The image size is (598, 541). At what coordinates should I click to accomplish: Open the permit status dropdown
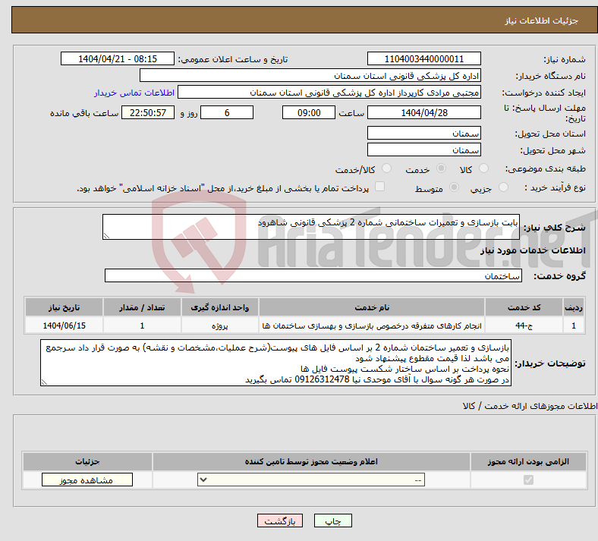click(x=311, y=480)
